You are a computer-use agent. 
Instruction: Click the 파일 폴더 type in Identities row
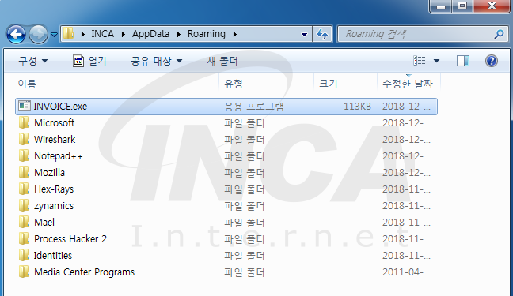(x=244, y=256)
